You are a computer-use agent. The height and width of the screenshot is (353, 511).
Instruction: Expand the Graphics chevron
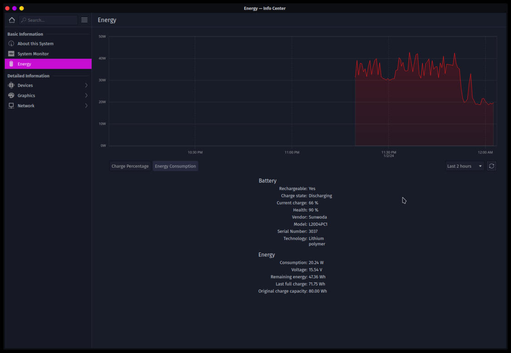(86, 95)
